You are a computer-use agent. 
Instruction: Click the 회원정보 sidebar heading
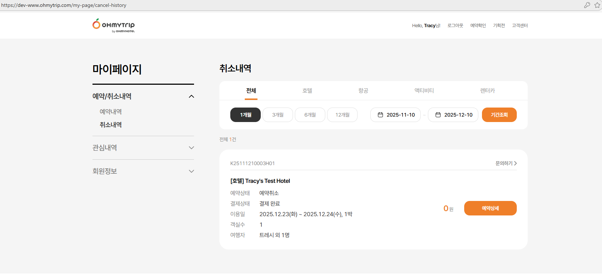click(x=104, y=171)
